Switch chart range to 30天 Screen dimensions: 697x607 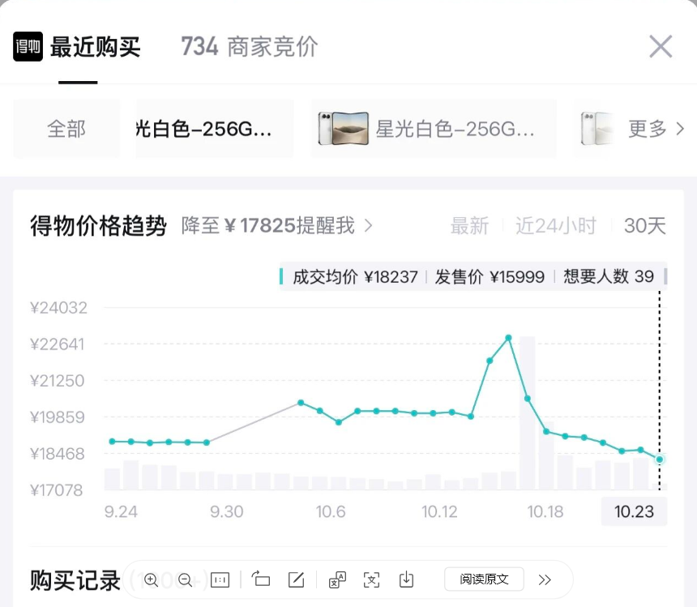(645, 226)
